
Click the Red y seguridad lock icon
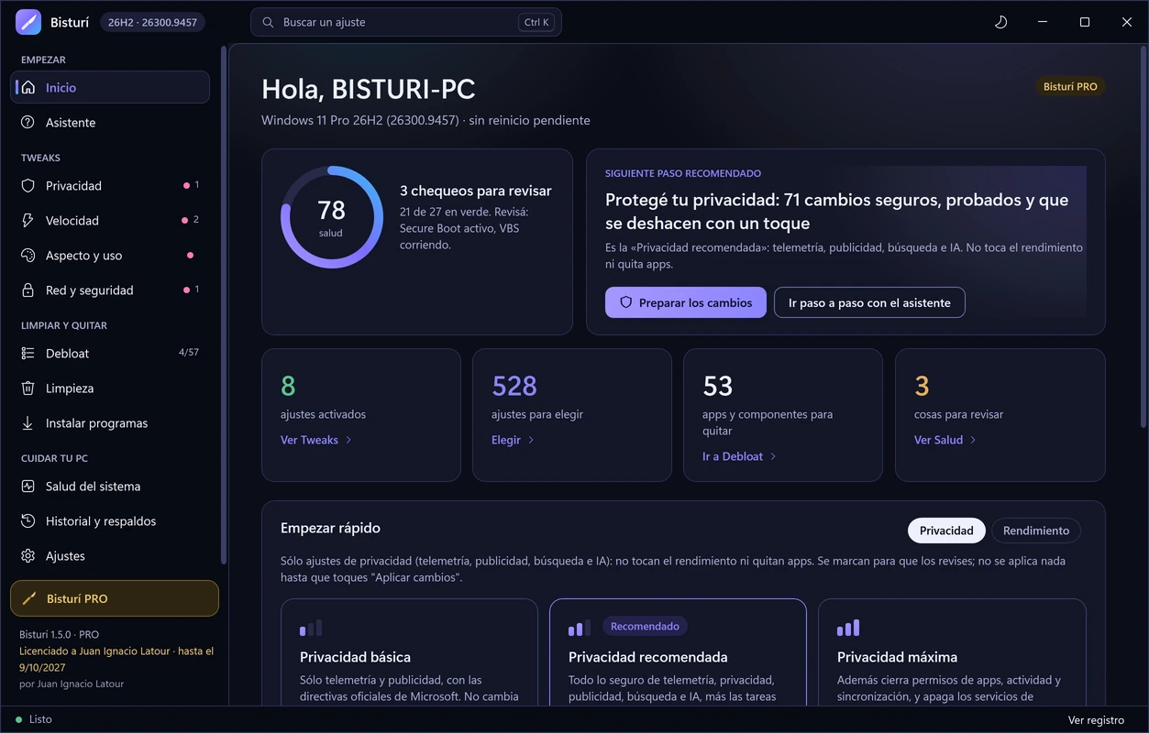[28, 290]
